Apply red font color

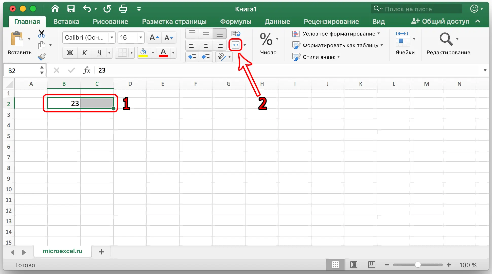coord(163,53)
